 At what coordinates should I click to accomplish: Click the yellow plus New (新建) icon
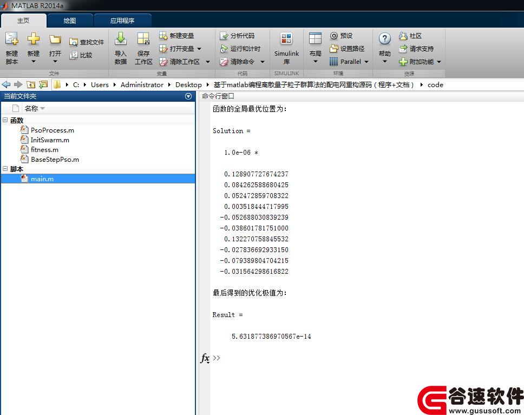[x=34, y=39]
